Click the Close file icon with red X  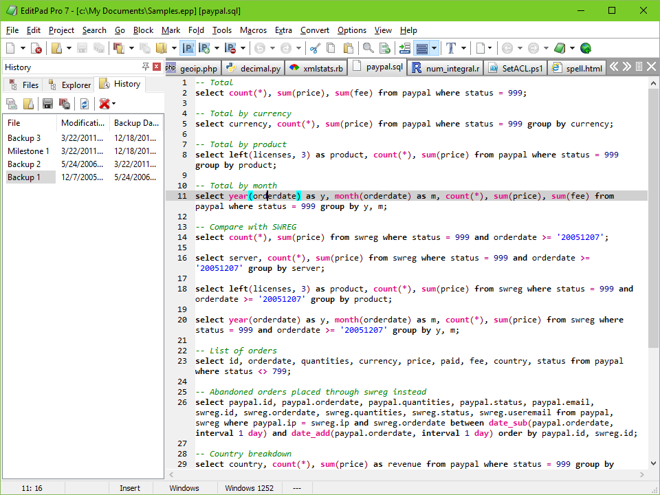coord(36,48)
